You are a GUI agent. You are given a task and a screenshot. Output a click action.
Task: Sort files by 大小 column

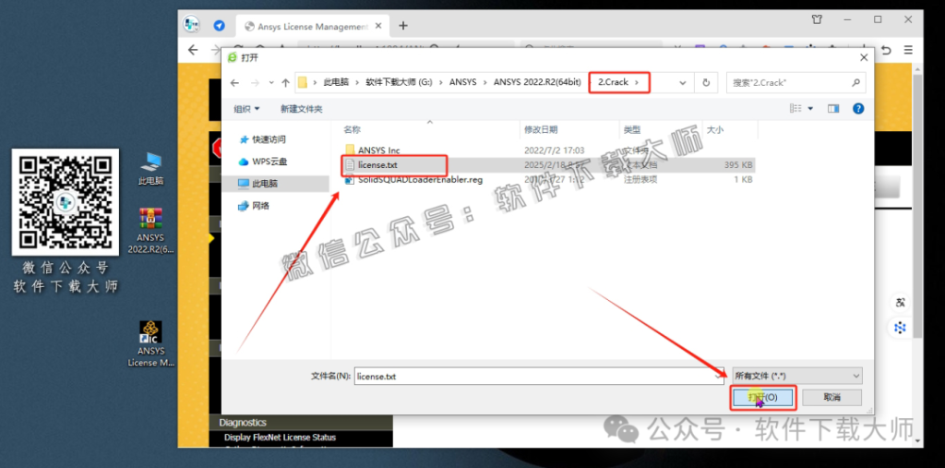coord(715,129)
